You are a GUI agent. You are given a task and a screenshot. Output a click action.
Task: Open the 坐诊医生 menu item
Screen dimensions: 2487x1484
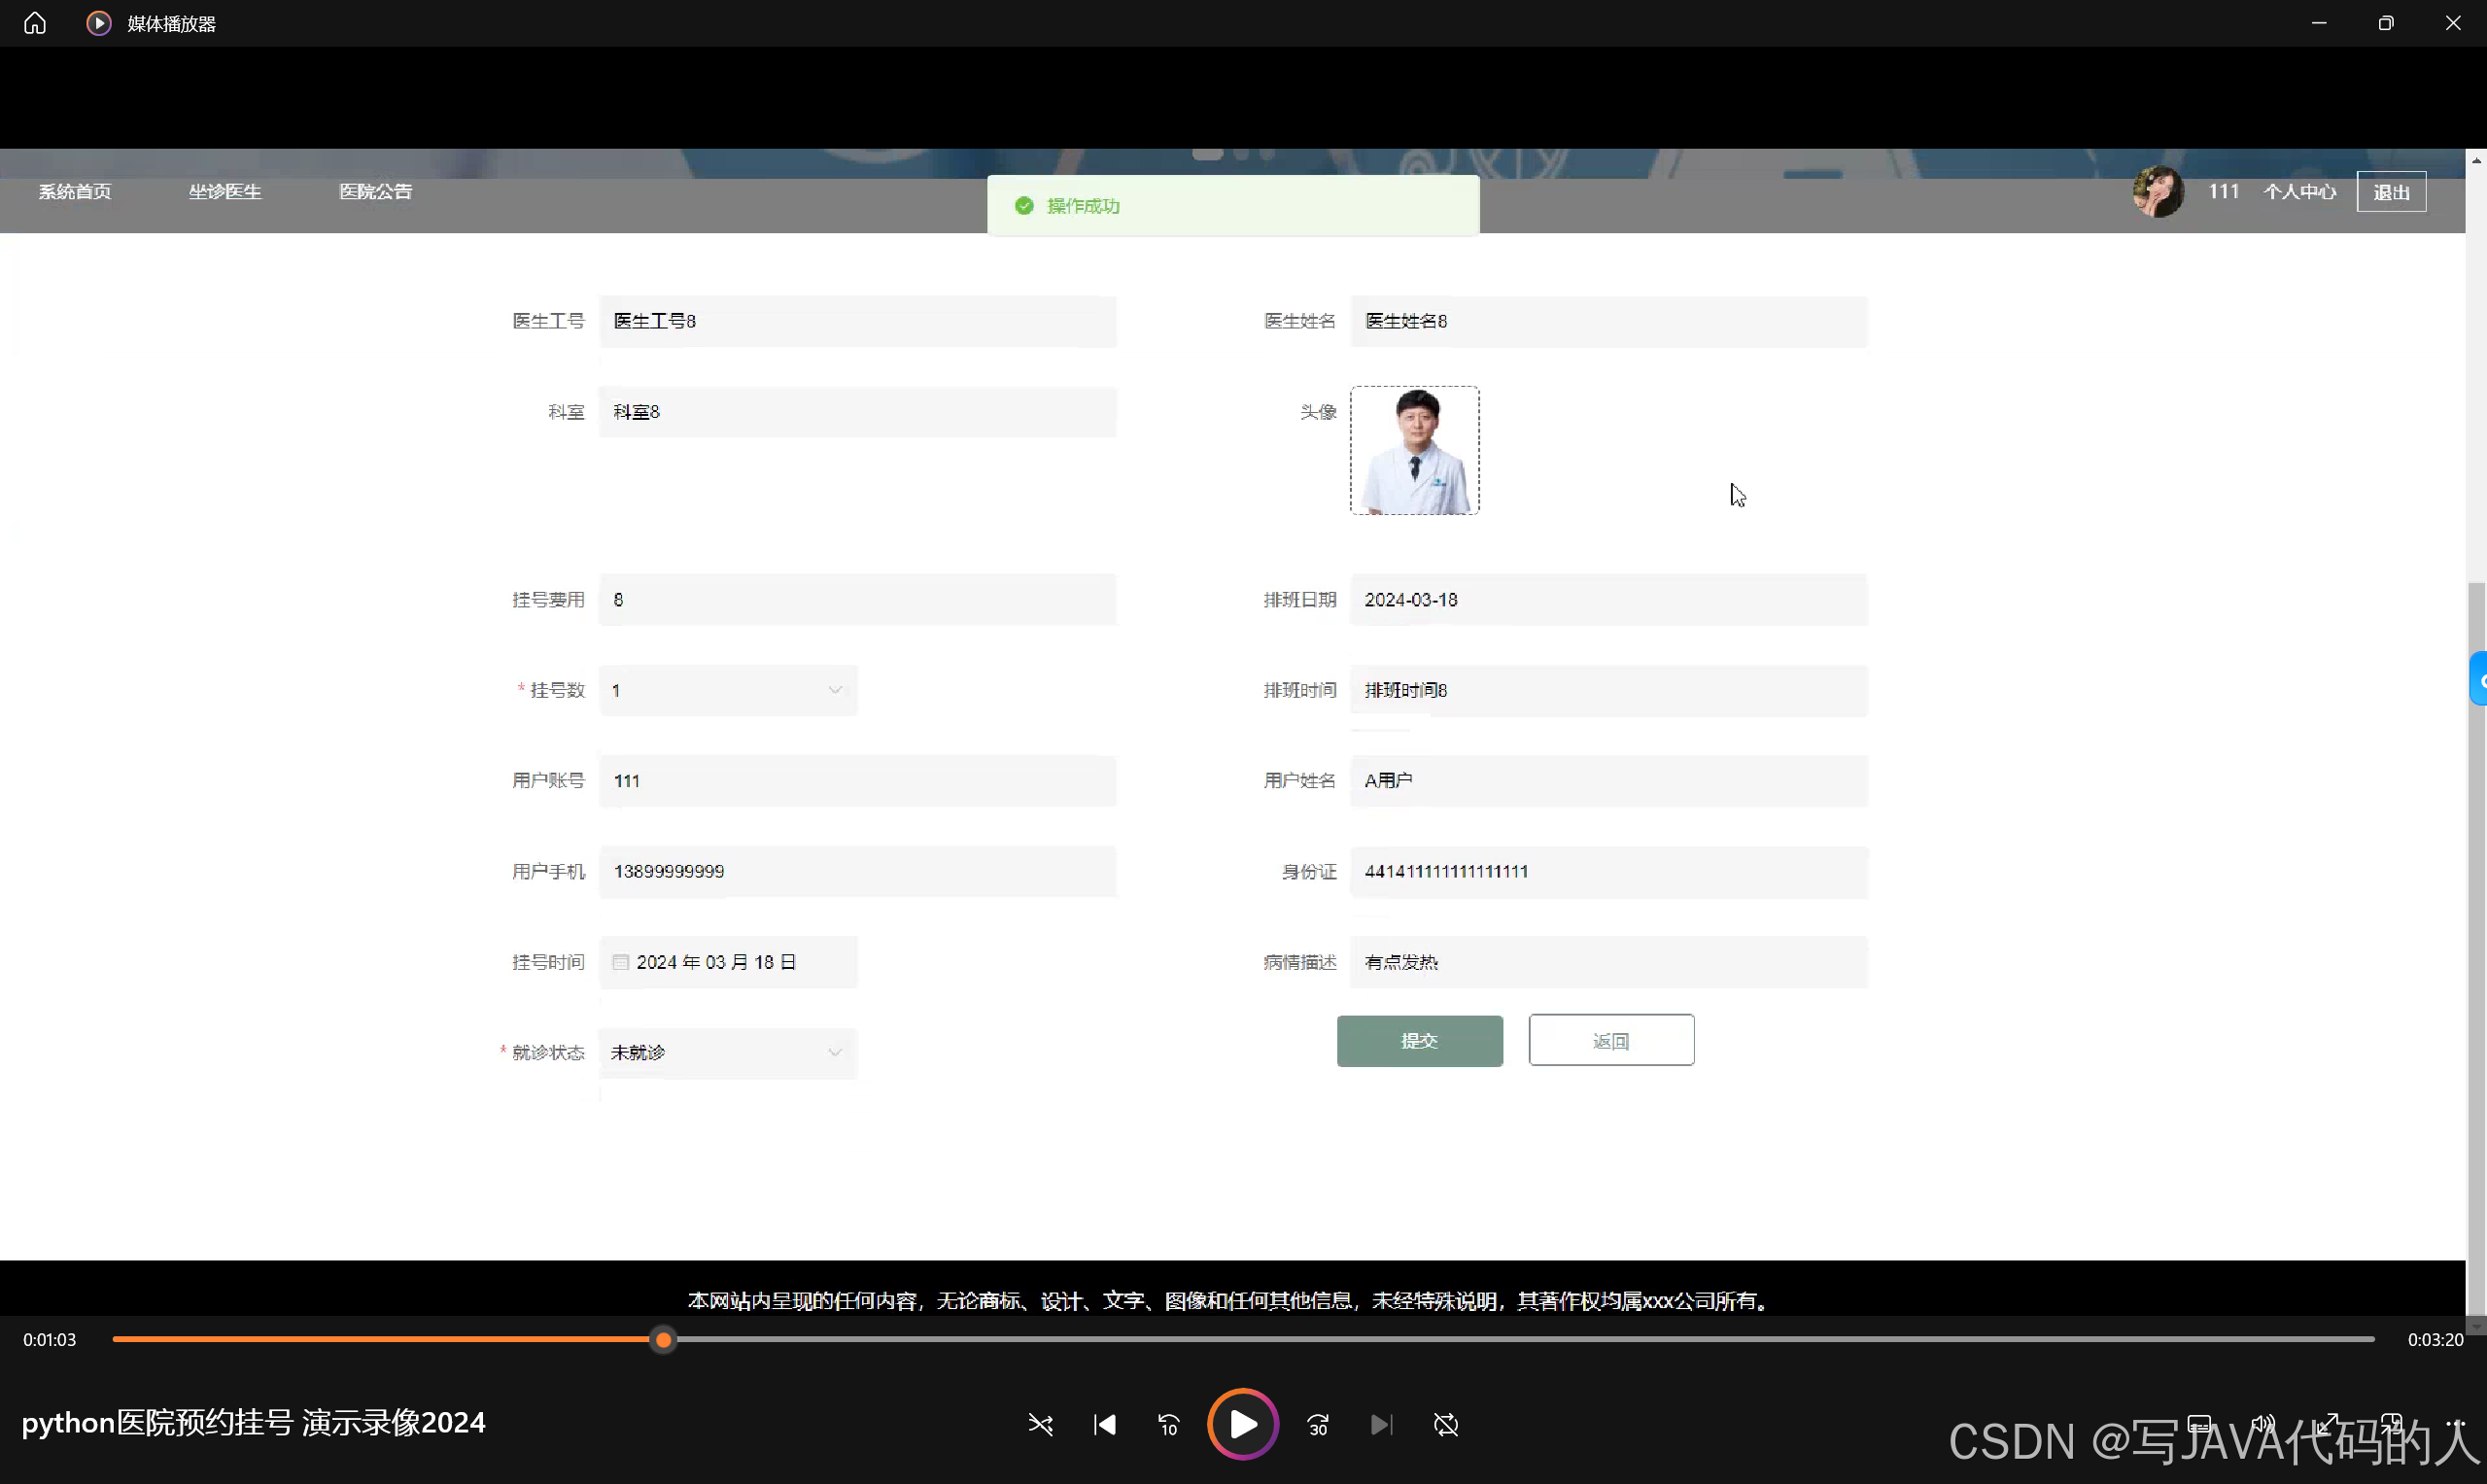click(225, 191)
